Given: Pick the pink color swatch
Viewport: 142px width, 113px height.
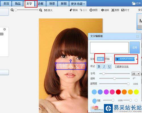Looking at the screenshot, I should [x=112, y=92].
